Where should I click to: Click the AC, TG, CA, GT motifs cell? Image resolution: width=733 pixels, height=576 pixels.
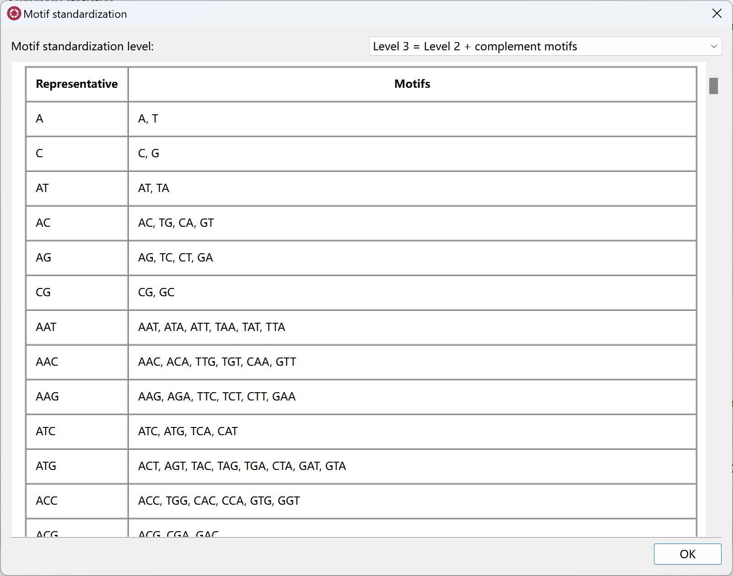(x=412, y=223)
